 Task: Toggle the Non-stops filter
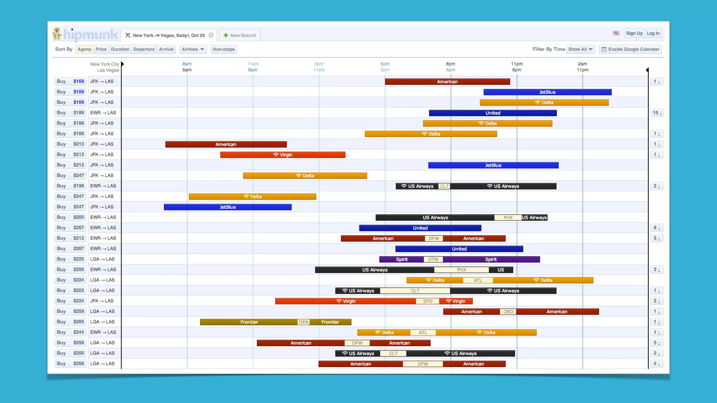223,49
